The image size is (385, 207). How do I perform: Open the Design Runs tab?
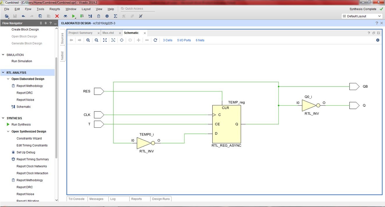pyautogui.click(x=161, y=199)
